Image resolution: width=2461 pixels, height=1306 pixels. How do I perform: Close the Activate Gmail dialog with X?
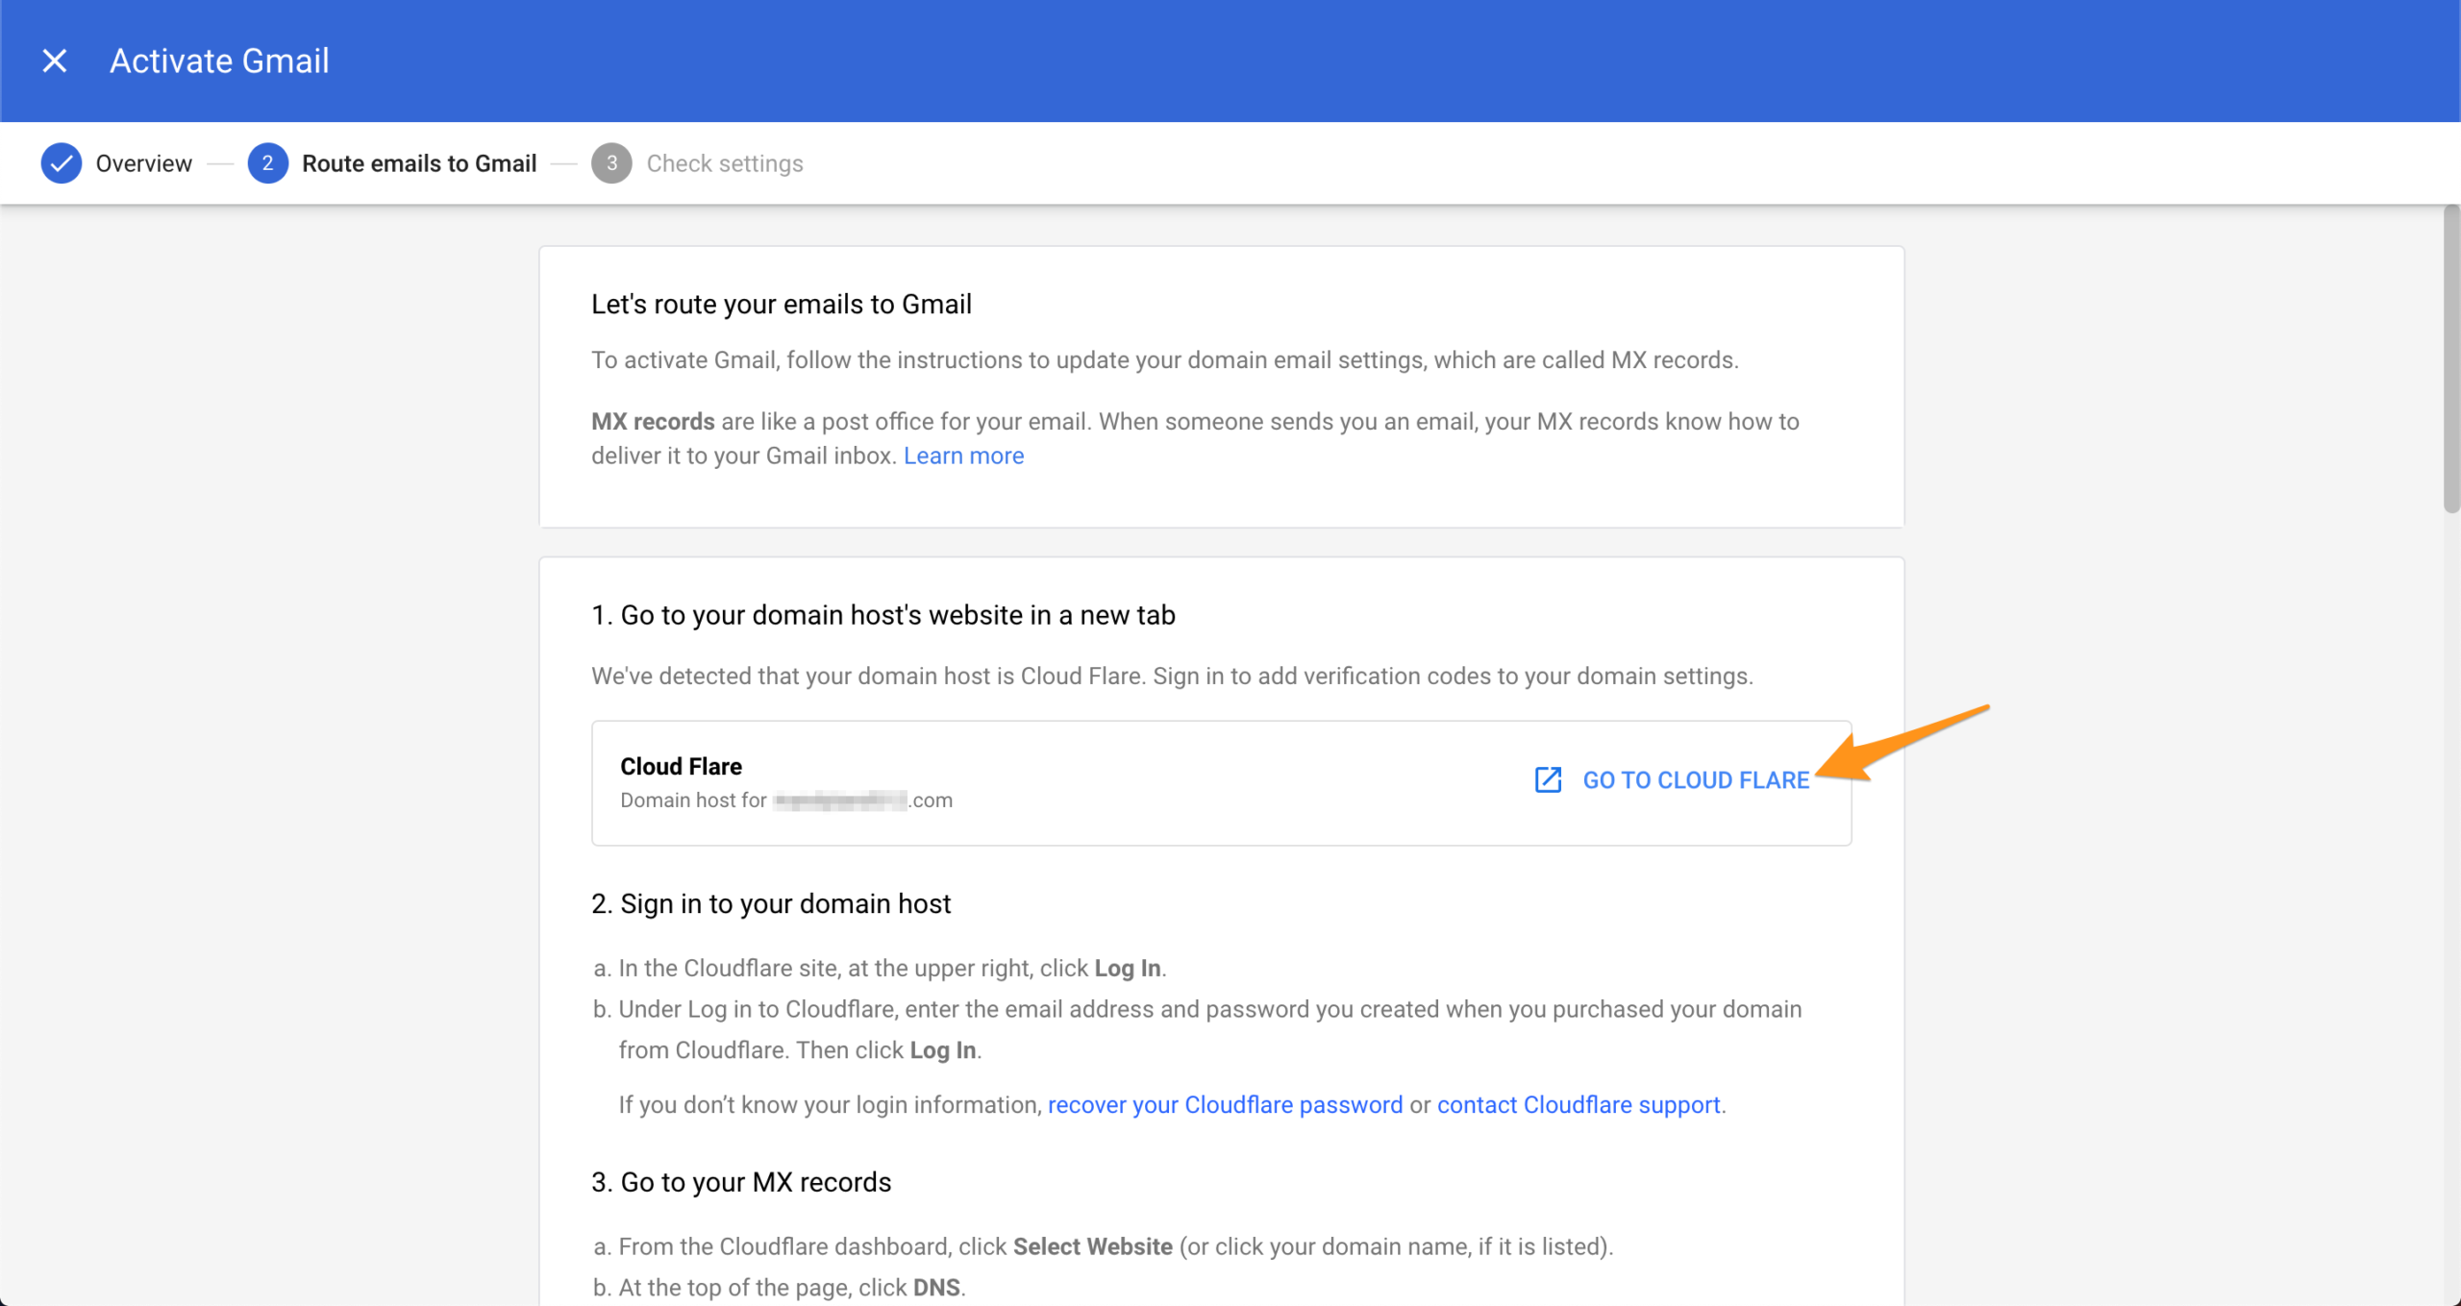[x=55, y=61]
